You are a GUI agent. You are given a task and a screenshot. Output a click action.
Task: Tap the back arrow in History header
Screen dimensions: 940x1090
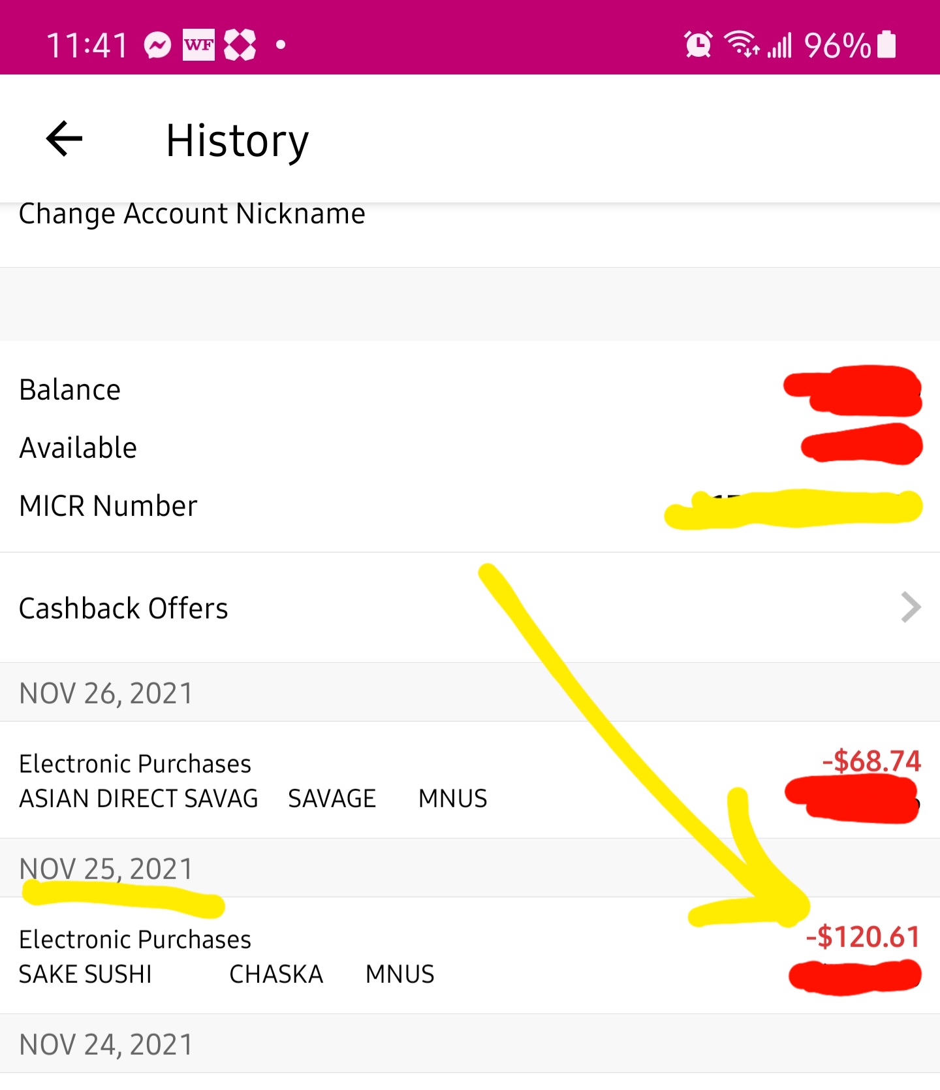pos(64,139)
